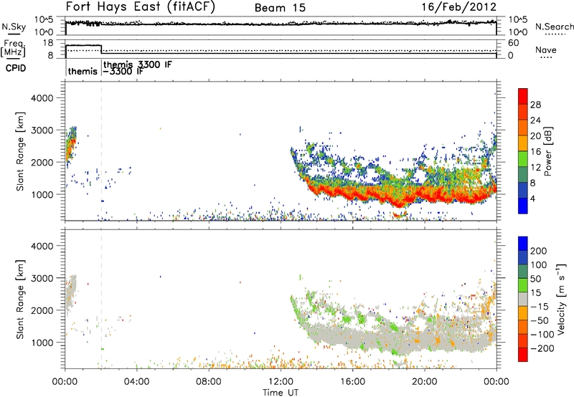Click the "Slant Range [km]" label of velocity panel
574x397 pixels.
(x=20, y=300)
